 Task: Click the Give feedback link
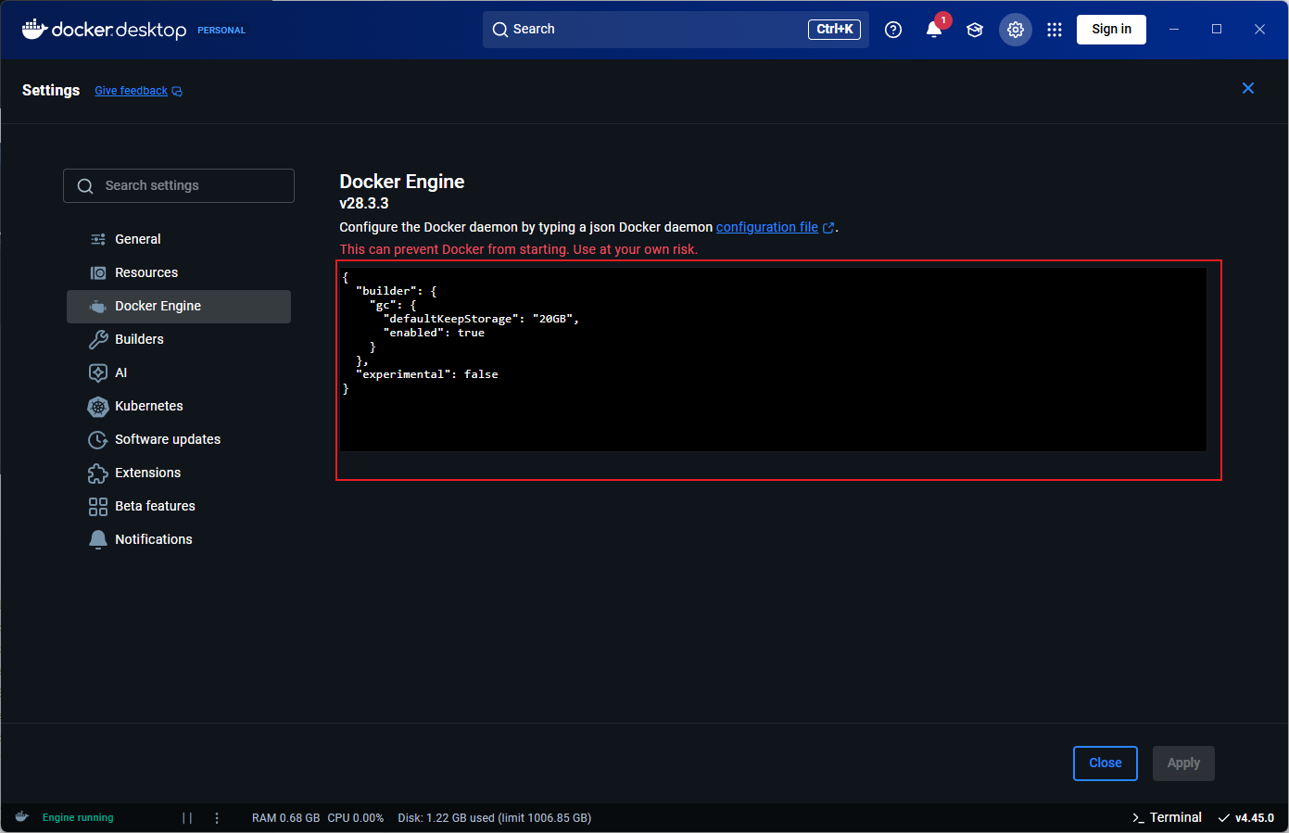(131, 90)
